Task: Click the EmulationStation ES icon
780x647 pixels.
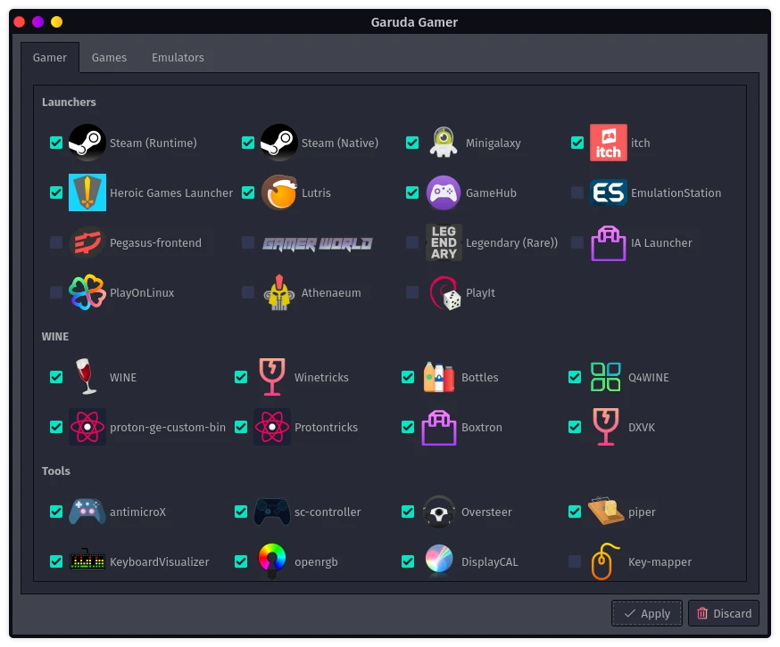Action: tap(608, 192)
